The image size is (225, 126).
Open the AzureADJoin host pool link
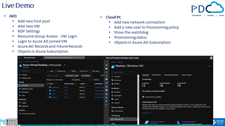pyautogui.click(x=55, y=87)
